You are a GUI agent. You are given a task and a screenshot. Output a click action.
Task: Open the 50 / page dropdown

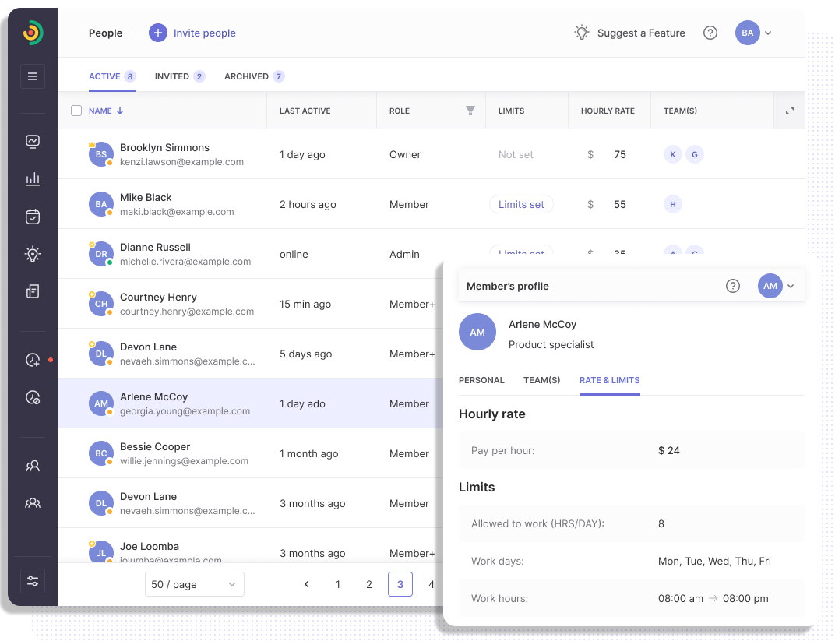point(195,584)
